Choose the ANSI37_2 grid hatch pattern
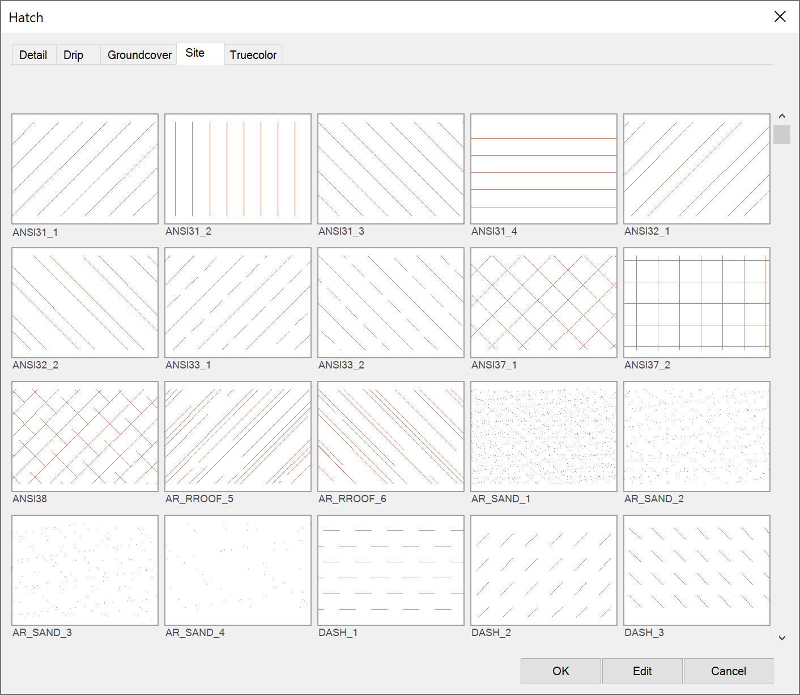Viewport: 800px width, 695px height. click(x=697, y=303)
